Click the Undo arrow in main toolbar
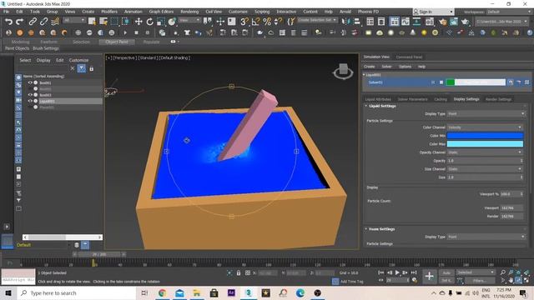 8,22
